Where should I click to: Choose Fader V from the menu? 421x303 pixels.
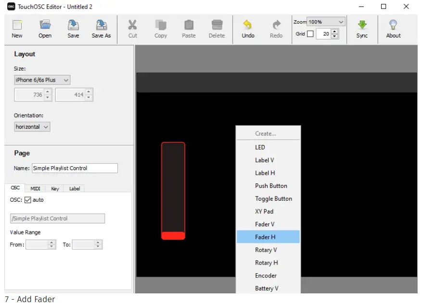coord(268,224)
